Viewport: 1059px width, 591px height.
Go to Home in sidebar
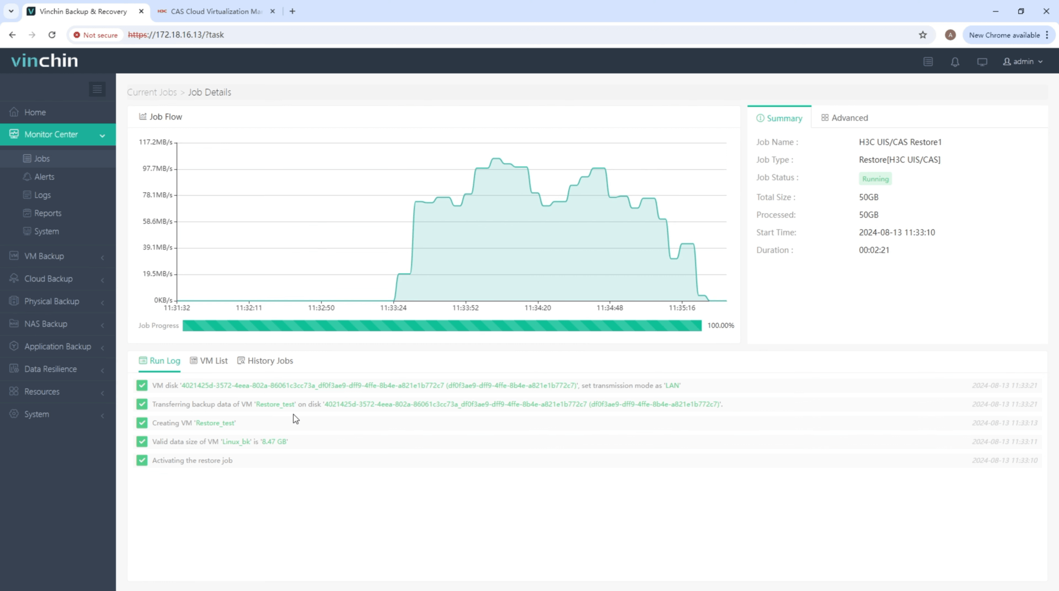58,112
